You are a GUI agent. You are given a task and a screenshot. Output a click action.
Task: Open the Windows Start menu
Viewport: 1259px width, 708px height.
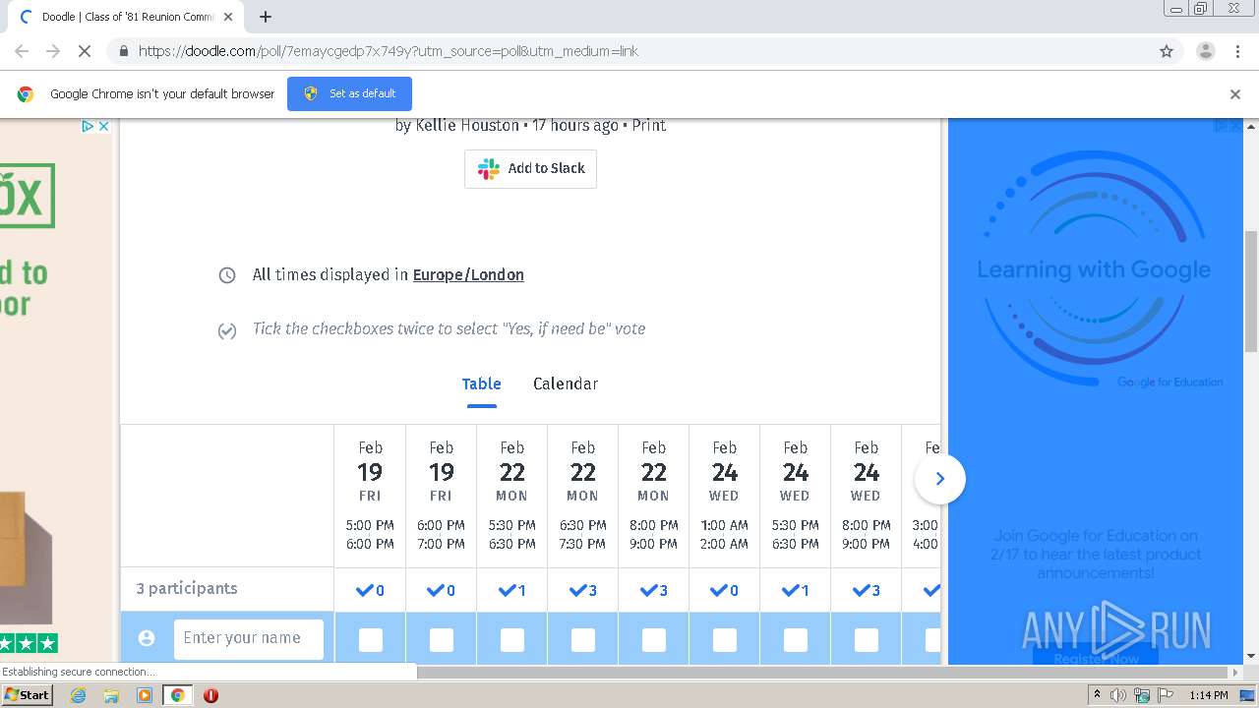click(28, 695)
